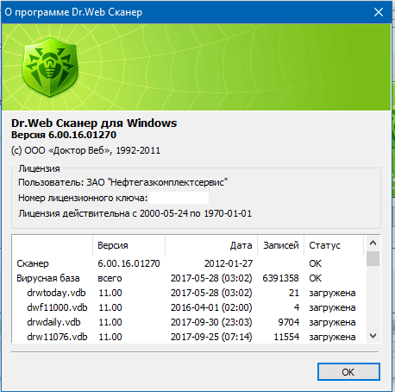Select the Сканер row in the list
Image resolution: width=395 pixels, height=392 pixels.
[189, 263]
